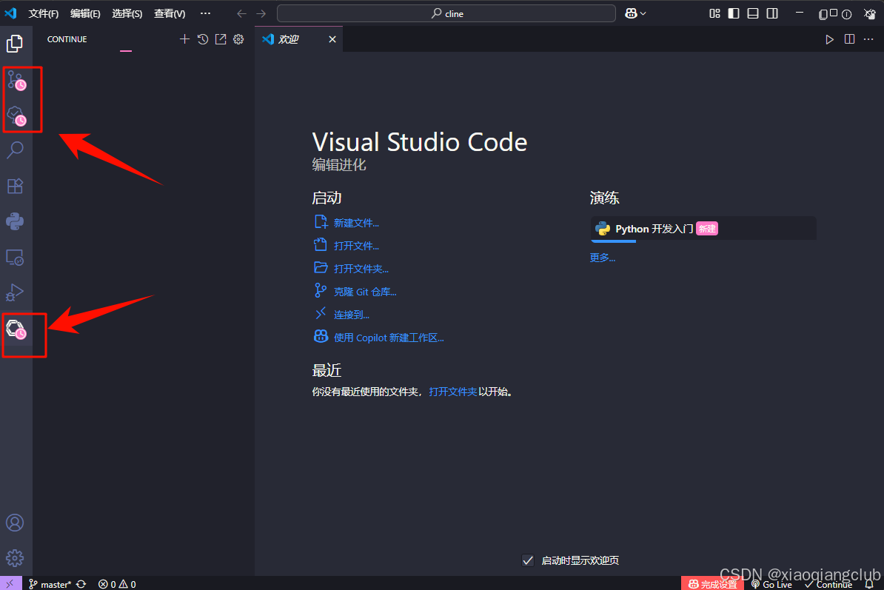Image resolution: width=884 pixels, height=590 pixels.
Task: Open the Search view in activity bar
Action: coord(16,150)
